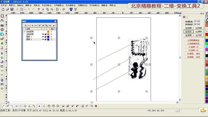Screen dimensions: 208x117
Task: Click the Undo arrow icon
Action: tap(29, 9)
